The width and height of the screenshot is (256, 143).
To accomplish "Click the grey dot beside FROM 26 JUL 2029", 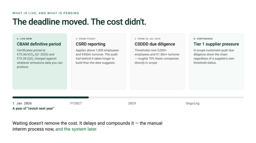I will [x=135, y=39].
